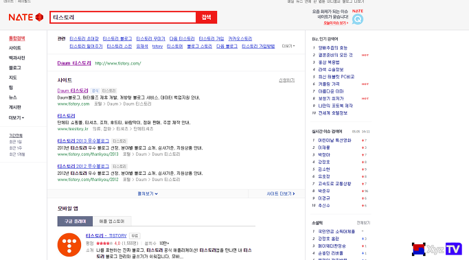Select 게시판 in the left menu
The image size is (469, 260).
[14, 107]
